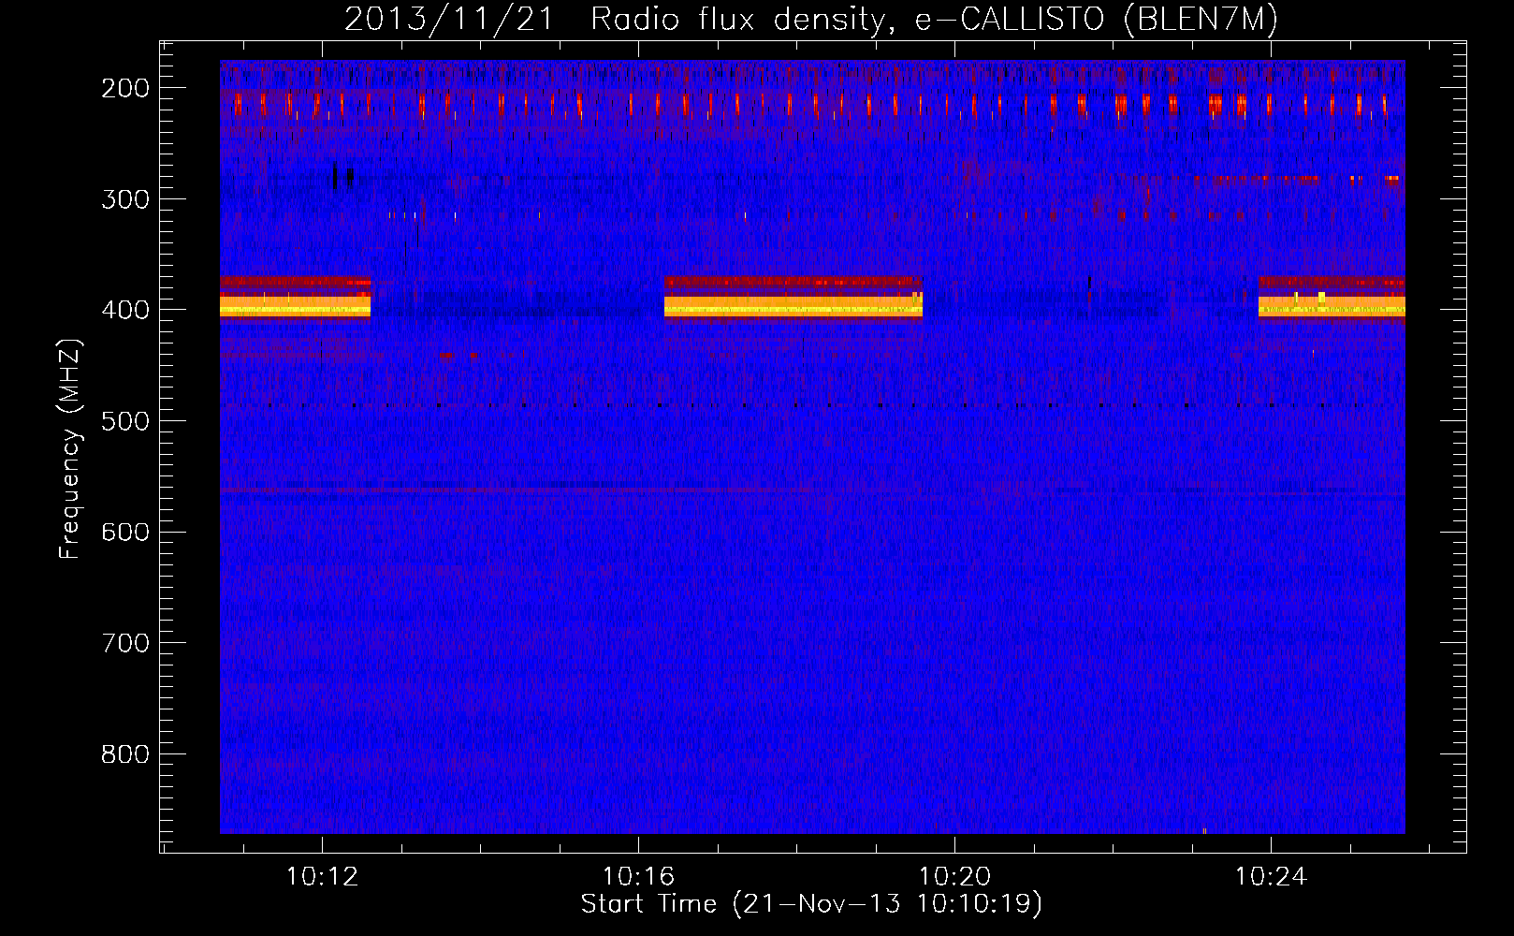
Task: Select the 400 frequency tick label
Action: click(125, 310)
